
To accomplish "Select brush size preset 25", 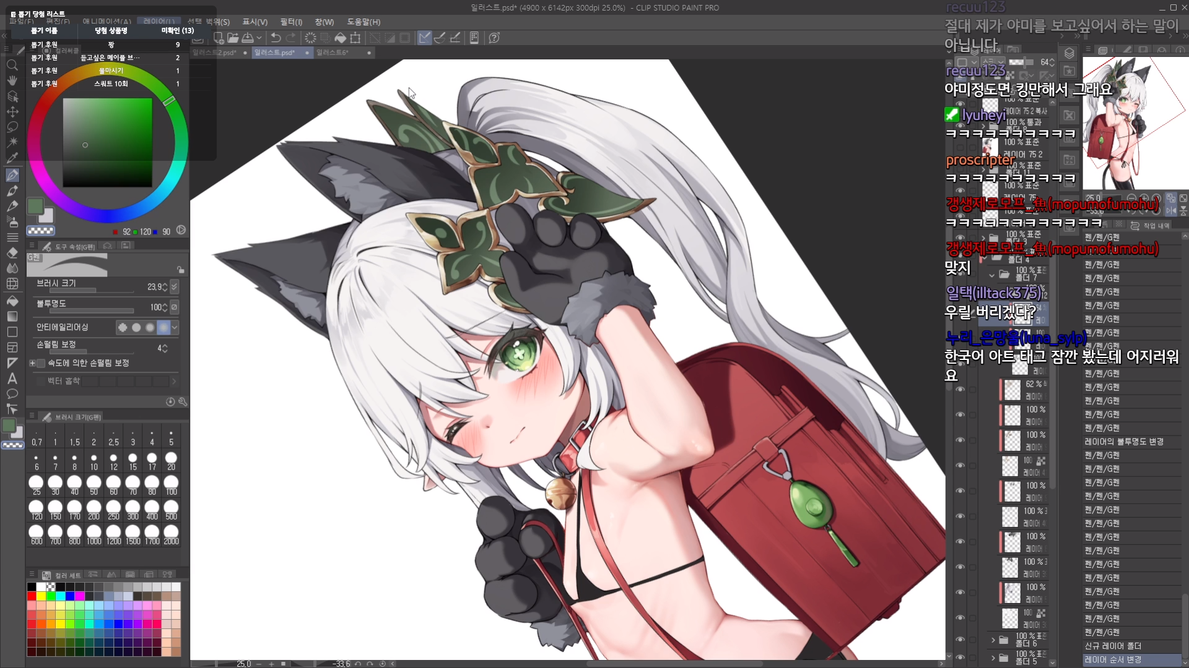I will click(x=37, y=484).
